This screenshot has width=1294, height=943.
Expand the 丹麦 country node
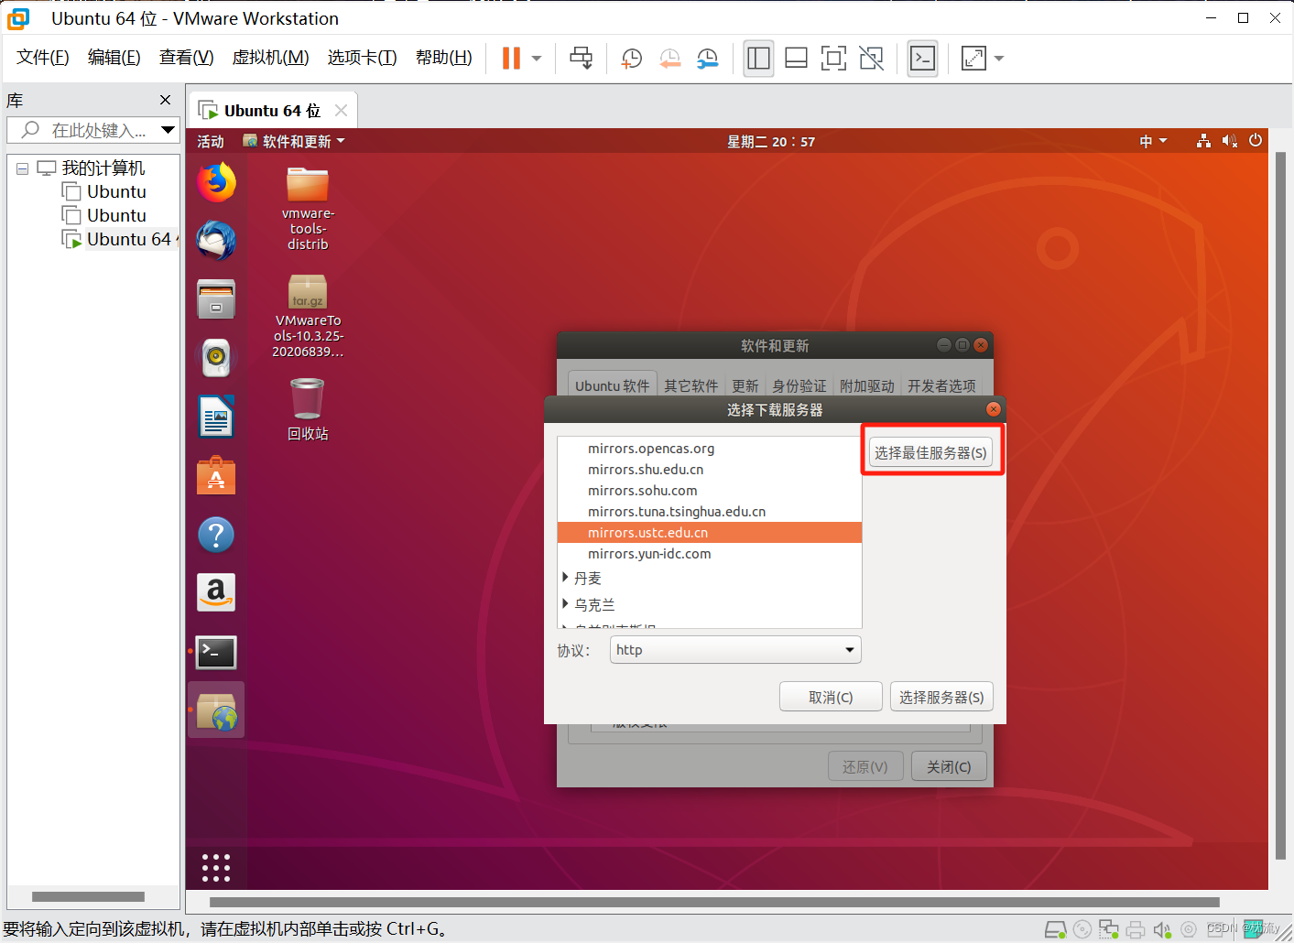[565, 578]
